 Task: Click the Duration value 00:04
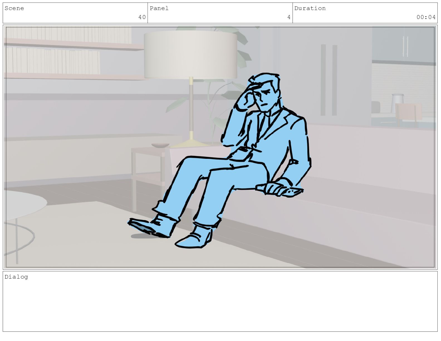[x=426, y=17]
